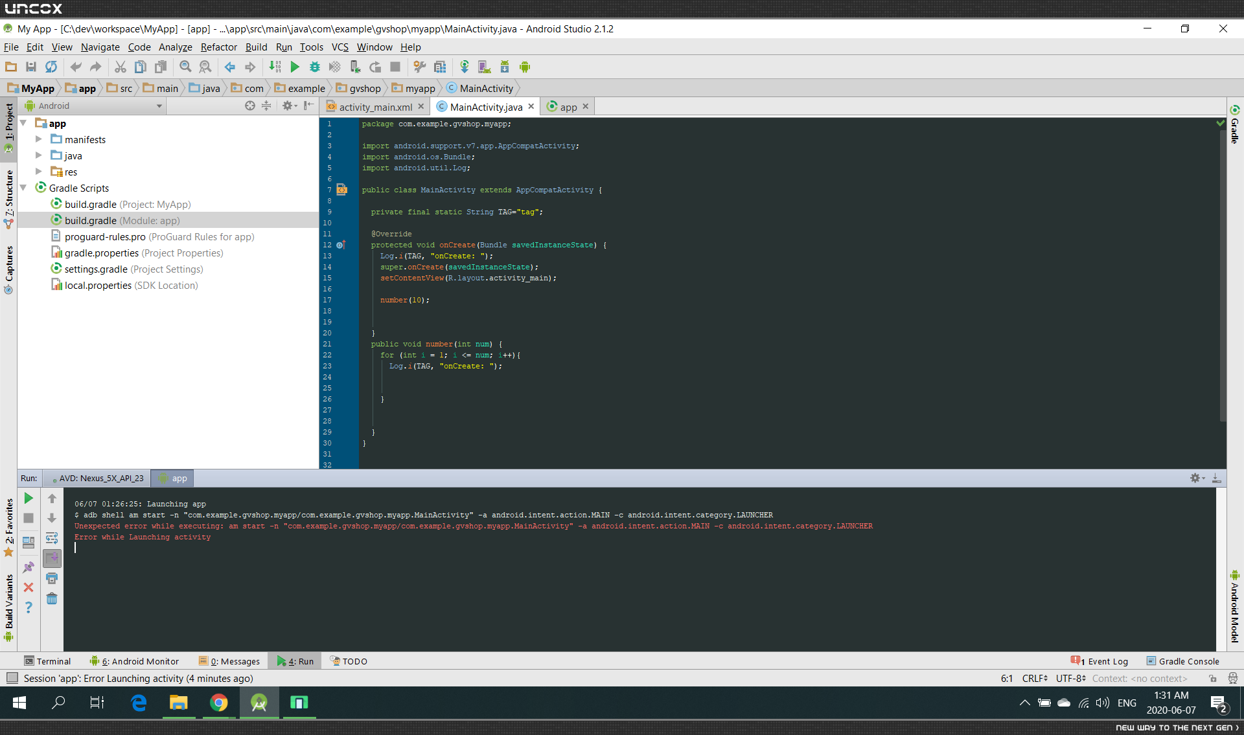Click the Forward navigation arrow

(250, 67)
